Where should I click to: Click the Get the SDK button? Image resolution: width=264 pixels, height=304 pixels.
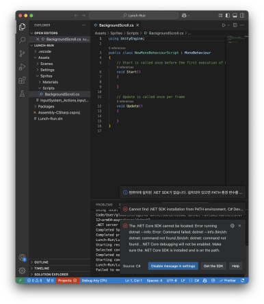pyautogui.click(x=213, y=266)
